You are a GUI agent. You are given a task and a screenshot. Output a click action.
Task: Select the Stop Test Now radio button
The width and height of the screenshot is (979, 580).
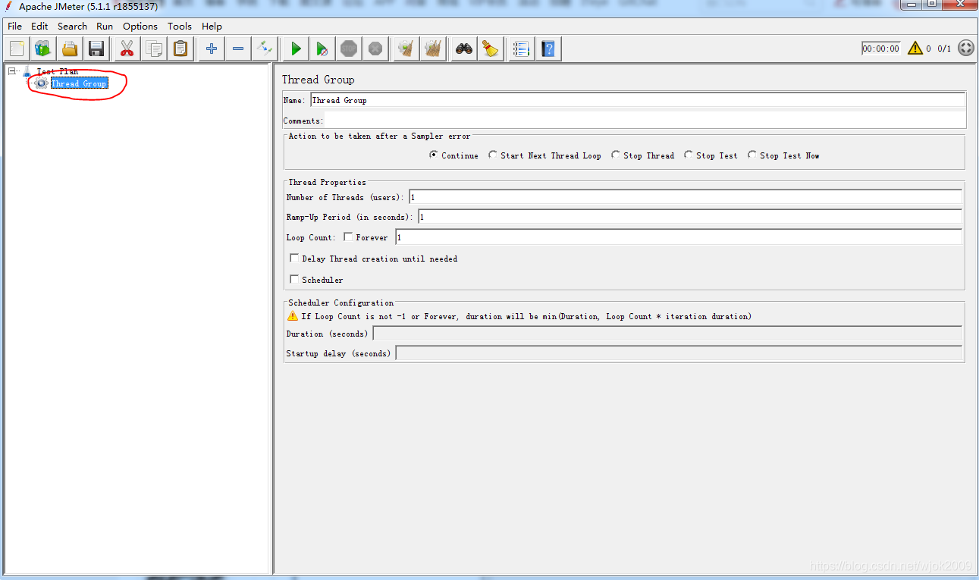752,155
